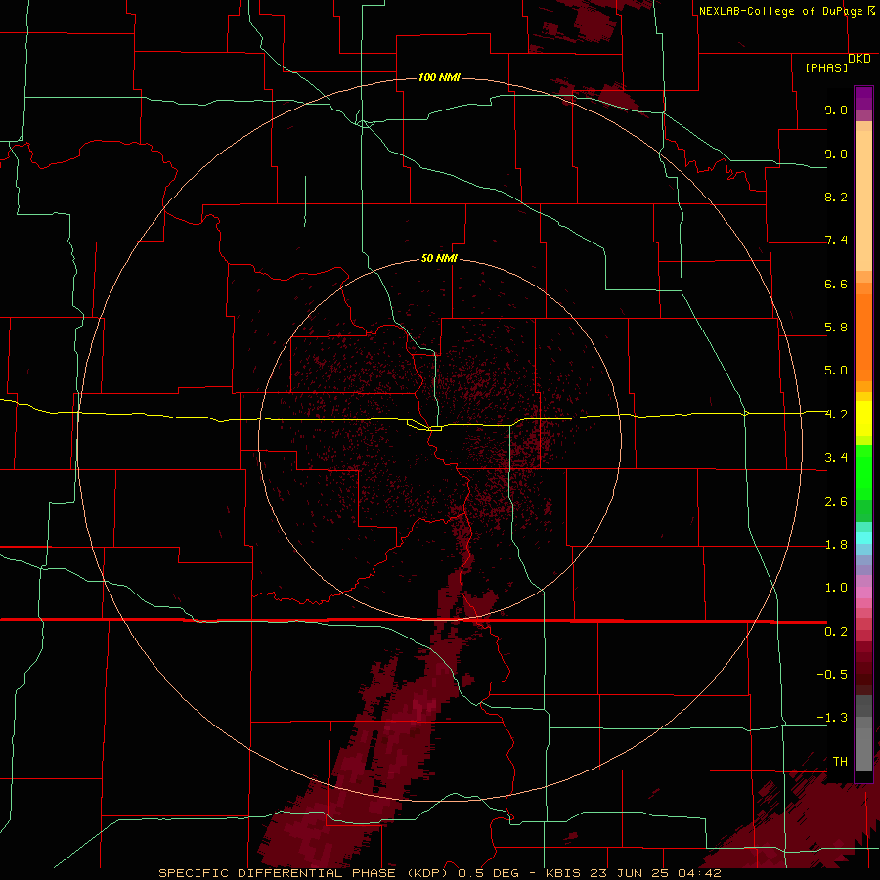Viewport: 880px width, 880px height.
Task: Click the 5.0 scale value
Action: [836, 371]
